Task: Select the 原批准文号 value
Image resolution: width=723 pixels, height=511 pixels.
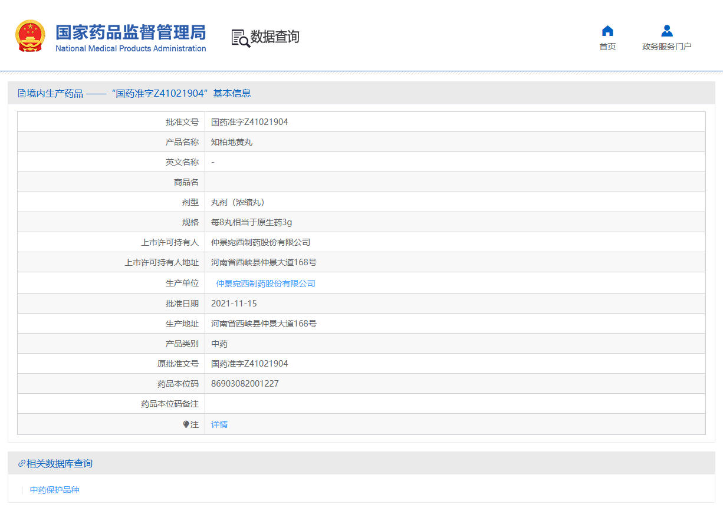Action: 249,364
